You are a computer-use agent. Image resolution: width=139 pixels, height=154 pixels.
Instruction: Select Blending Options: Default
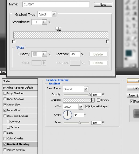[20, 88]
